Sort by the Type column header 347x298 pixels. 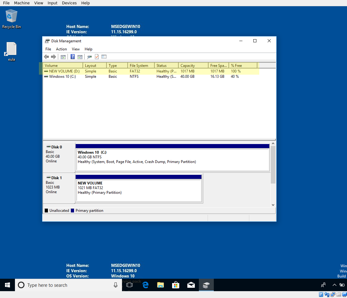117,66
